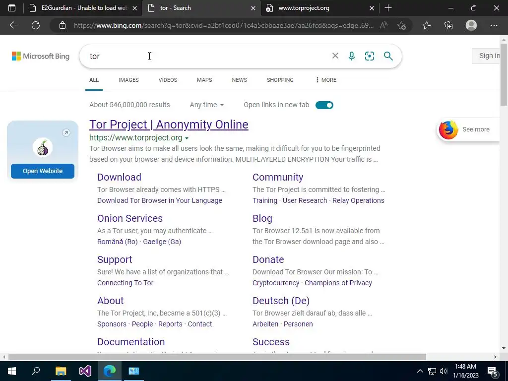Click the Open Website button
The height and width of the screenshot is (381, 508).
[43, 171]
